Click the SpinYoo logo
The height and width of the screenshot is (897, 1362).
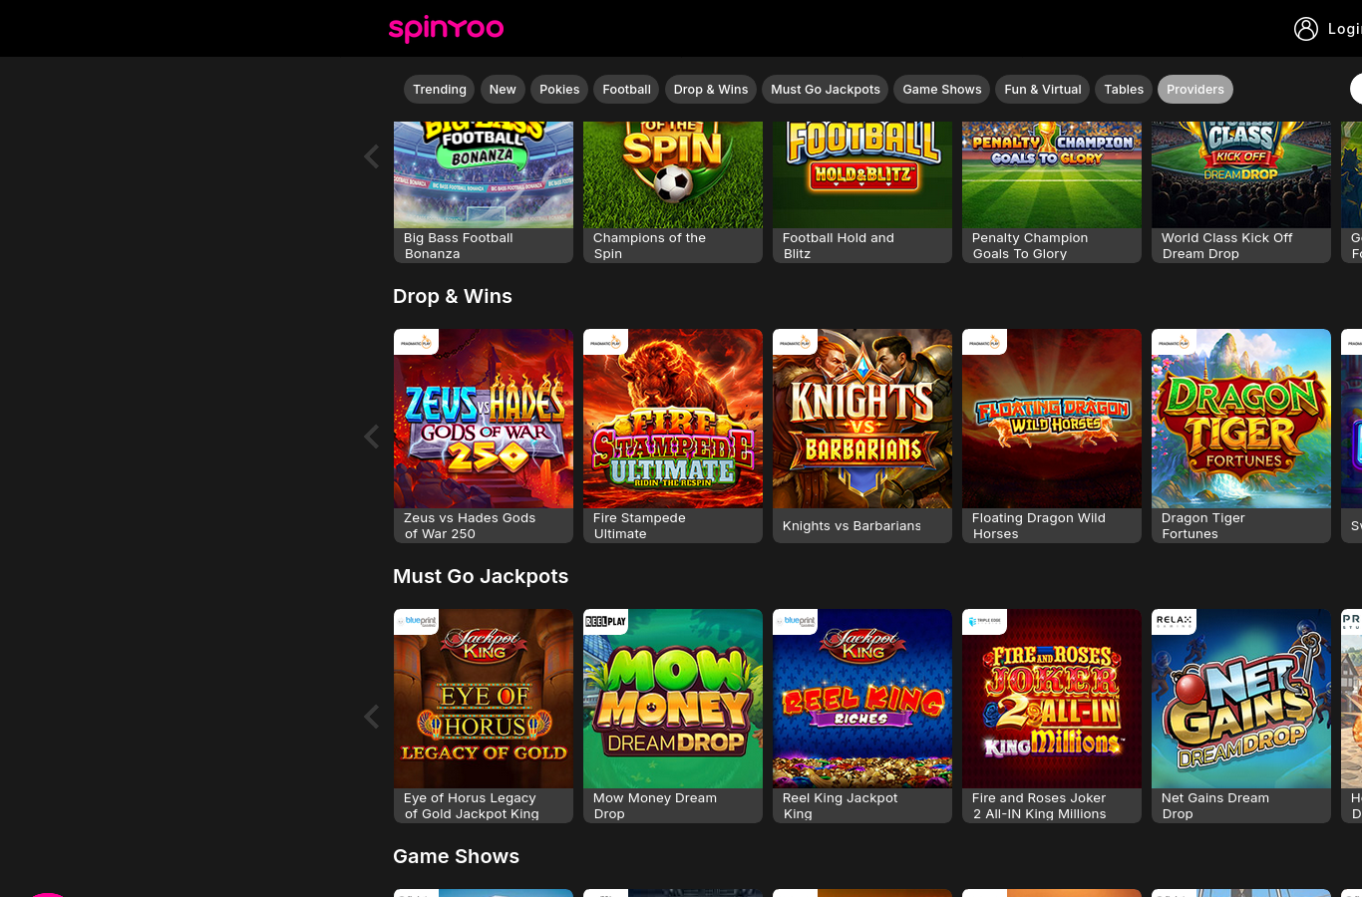click(x=446, y=28)
